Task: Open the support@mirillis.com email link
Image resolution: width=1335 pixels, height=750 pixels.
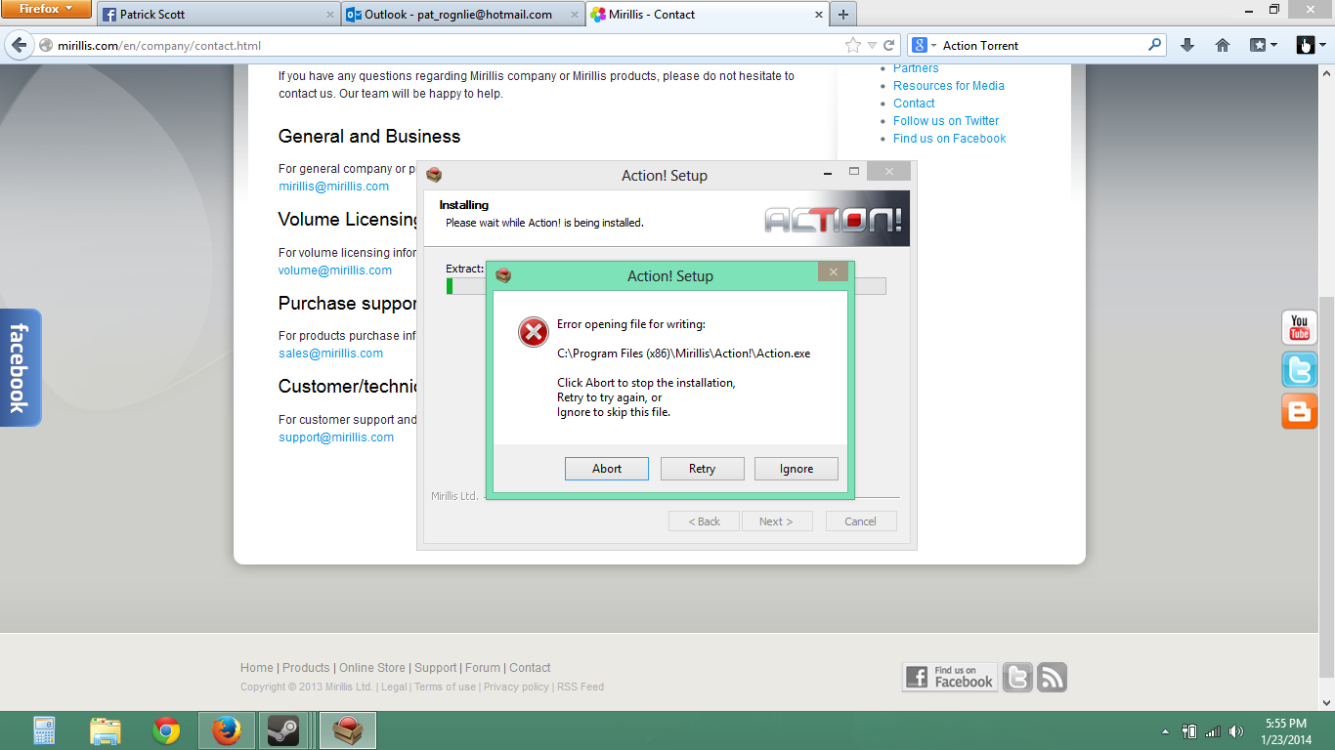Action: [335, 437]
